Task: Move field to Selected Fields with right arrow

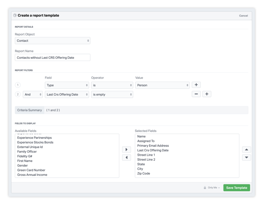Action: 126,150
